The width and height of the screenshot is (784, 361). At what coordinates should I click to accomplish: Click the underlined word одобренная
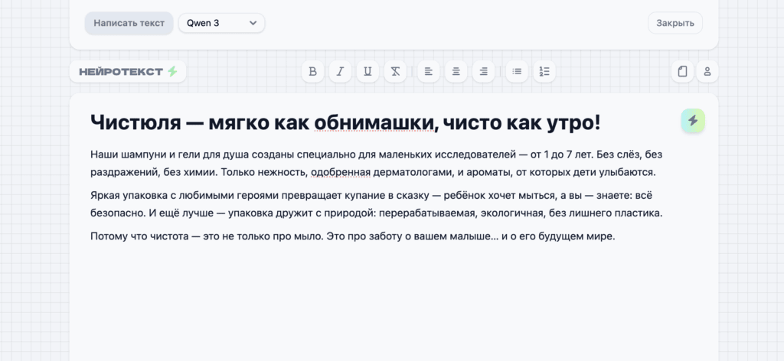point(341,172)
